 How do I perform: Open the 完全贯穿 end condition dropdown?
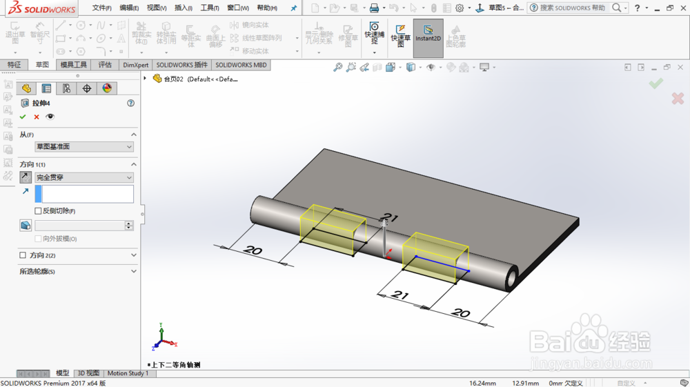(x=84, y=178)
